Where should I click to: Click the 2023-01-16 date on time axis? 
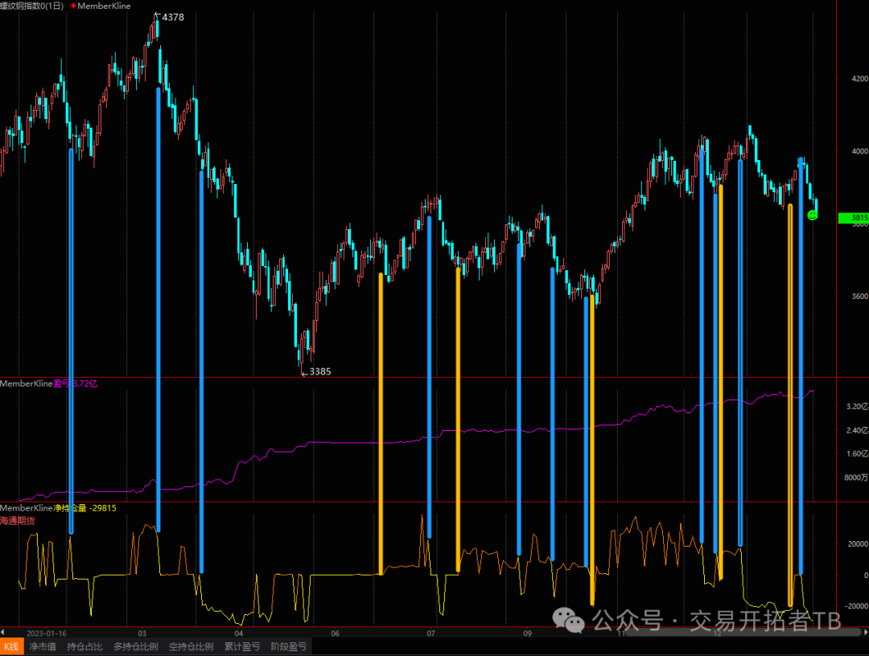coord(47,633)
